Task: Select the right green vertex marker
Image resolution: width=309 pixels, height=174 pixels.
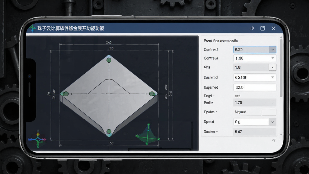Action: tap(152, 94)
